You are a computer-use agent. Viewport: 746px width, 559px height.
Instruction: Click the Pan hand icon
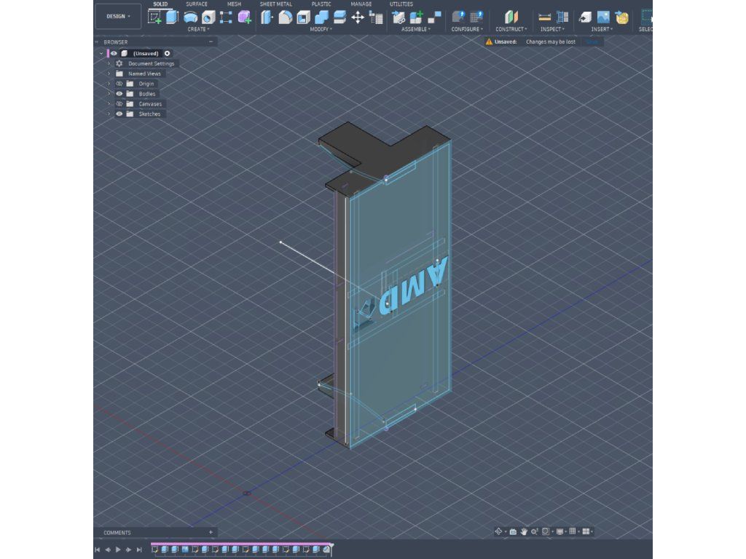click(524, 531)
